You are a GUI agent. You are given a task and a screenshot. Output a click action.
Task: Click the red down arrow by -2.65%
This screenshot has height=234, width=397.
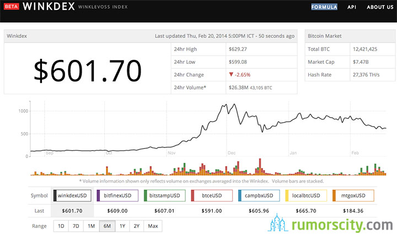click(231, 74)
